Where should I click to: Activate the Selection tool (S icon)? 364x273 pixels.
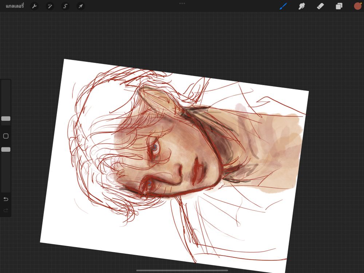[65, 6]
